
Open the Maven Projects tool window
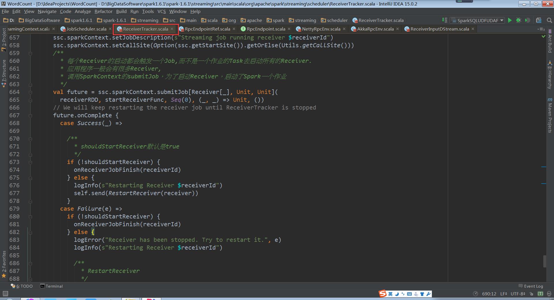tap(550, 115)
